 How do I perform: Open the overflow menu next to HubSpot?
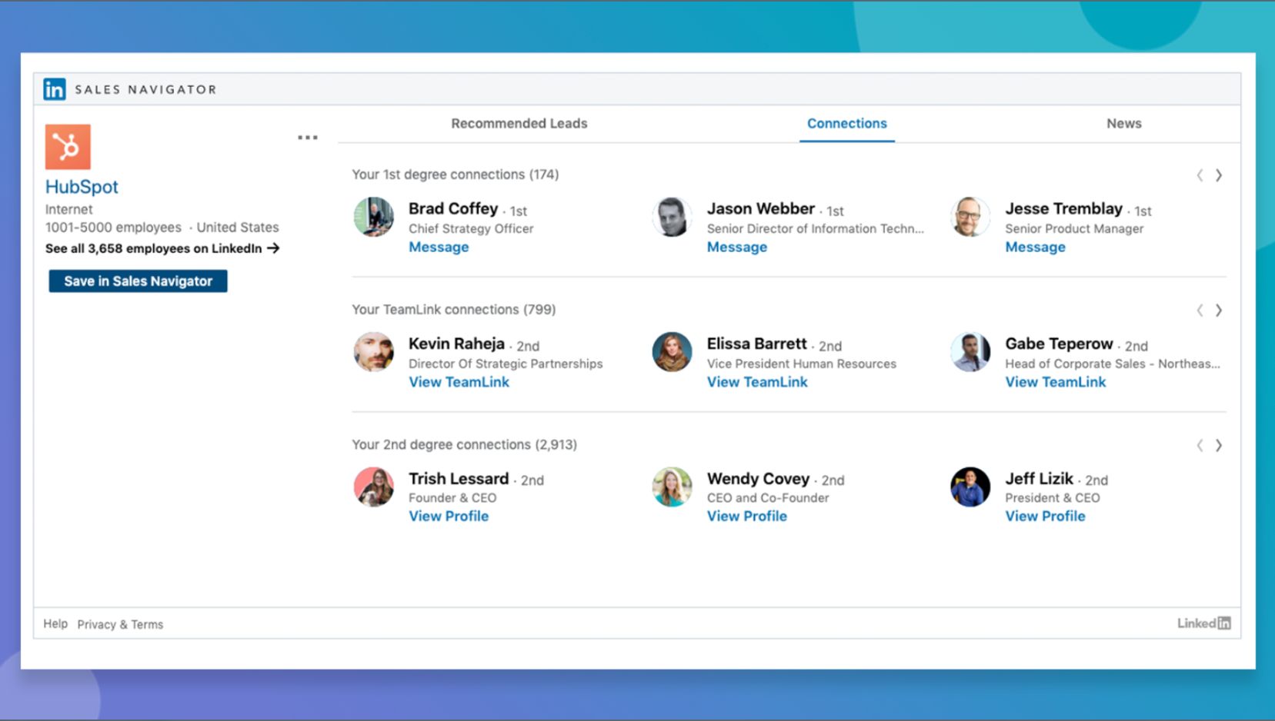click(308, 137)
